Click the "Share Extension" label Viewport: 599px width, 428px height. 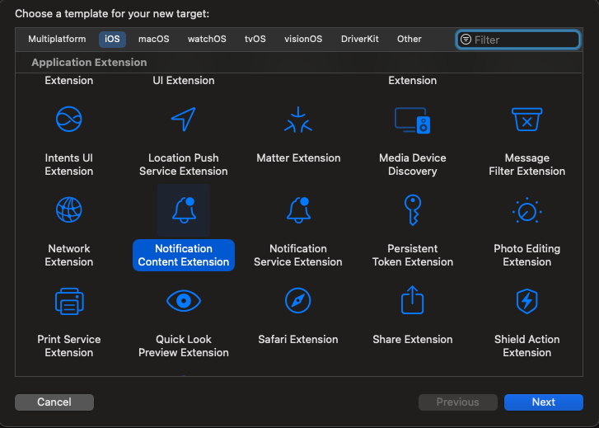click(413, 339)
